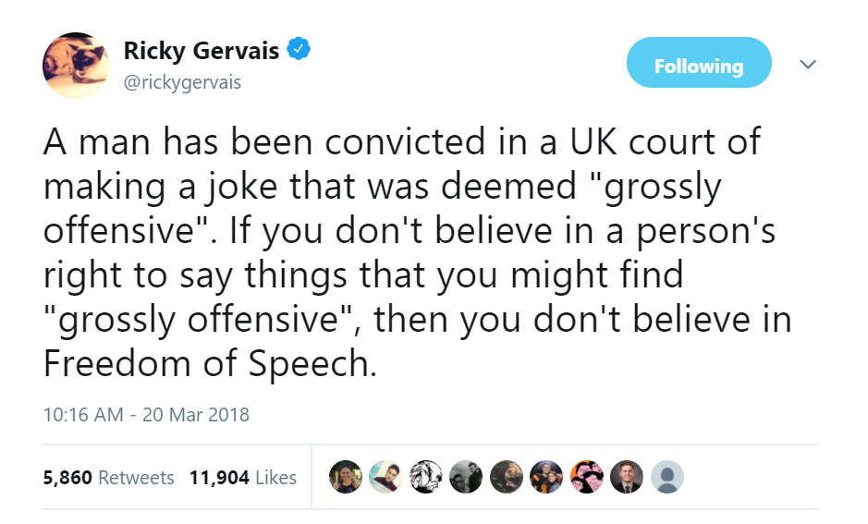The width and height of the screenshot is (868, 524).
Task: View the 11,904 Likes list
Action: click(243, 478)
